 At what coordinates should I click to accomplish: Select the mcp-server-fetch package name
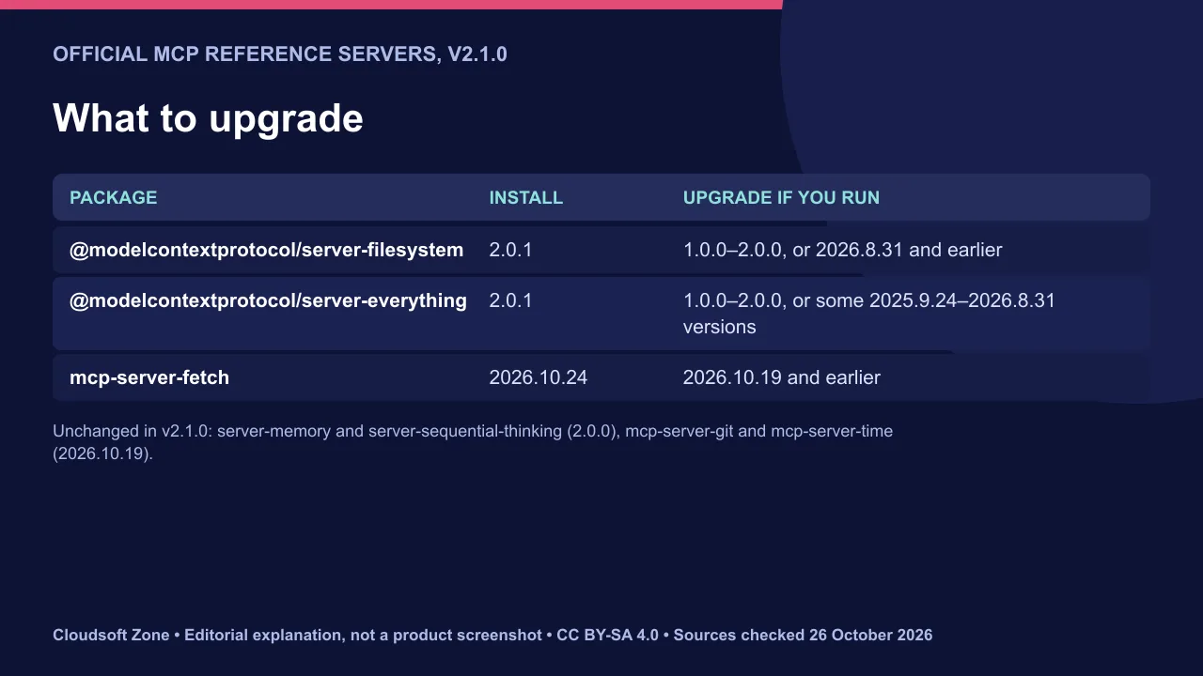pos(149,377)
